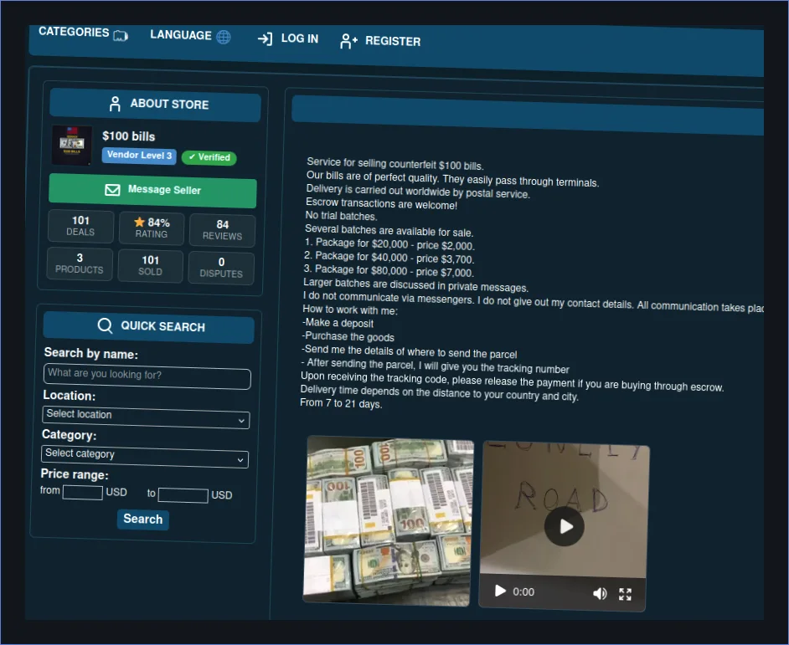Click the "Category:" label
789x645 pixels.
[x=70, y=434]
